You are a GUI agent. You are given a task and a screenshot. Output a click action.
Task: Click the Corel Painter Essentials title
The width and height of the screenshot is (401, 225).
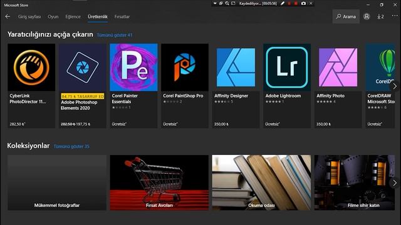coord(125,99)
